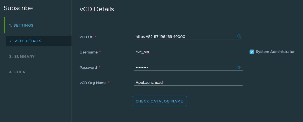Focus the Username field containing svc_alp

pyautogui.click(x=188, y=52)
